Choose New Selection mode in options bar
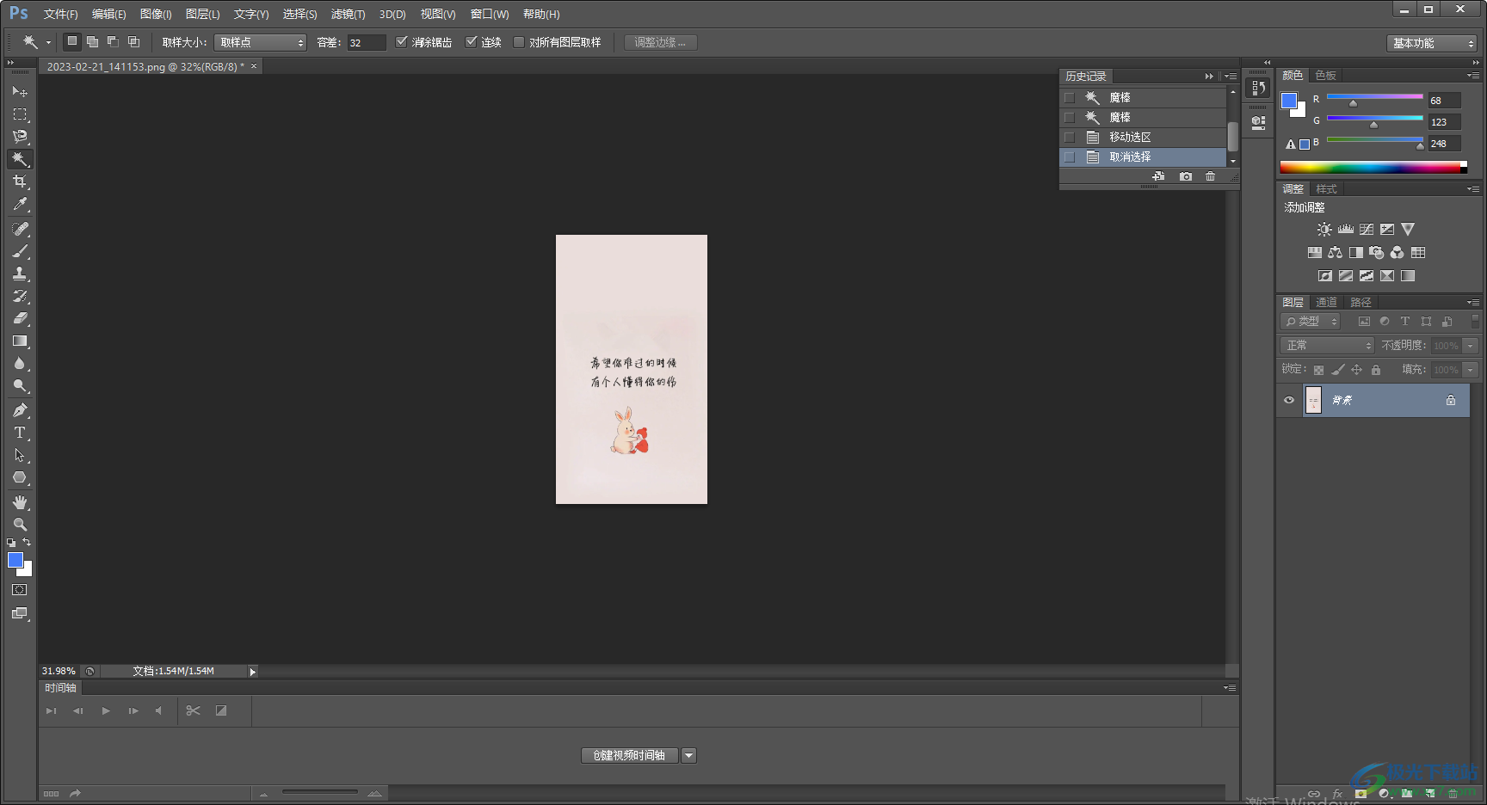The image size is (1487, 805). click(72, 41)
